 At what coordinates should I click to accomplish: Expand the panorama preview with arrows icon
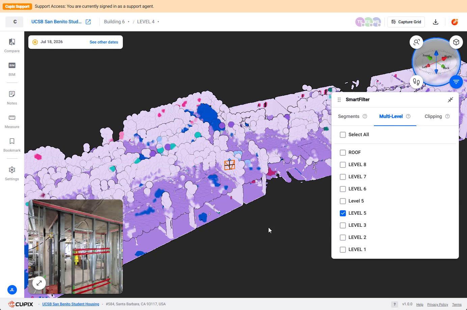pyautogui.click(x=39, y=283)
